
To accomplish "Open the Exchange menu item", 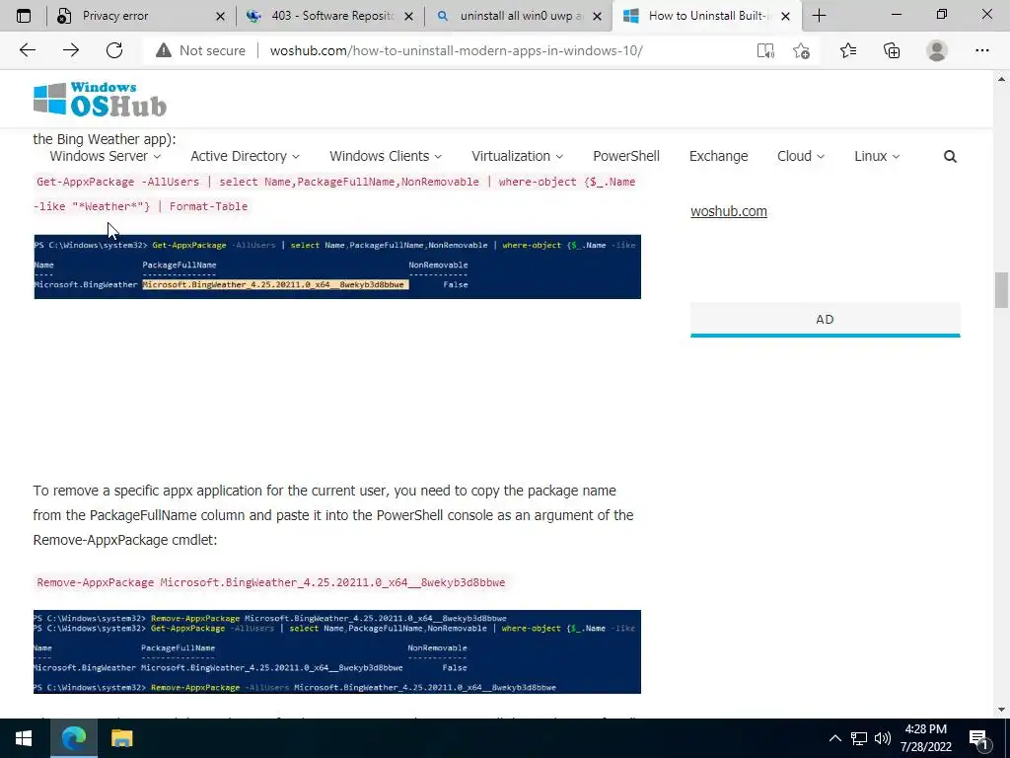I will pos(718,156).
